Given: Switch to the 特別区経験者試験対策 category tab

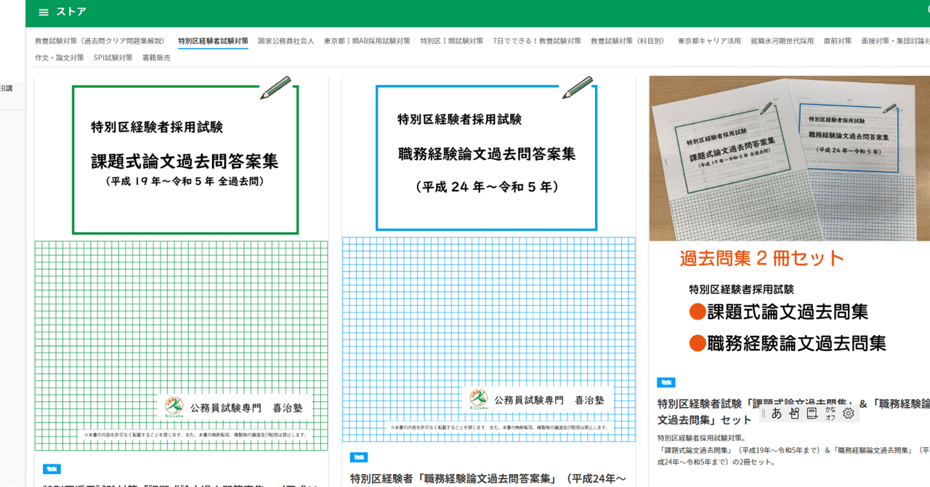Looking at the screenshot, I should [210, 41].
